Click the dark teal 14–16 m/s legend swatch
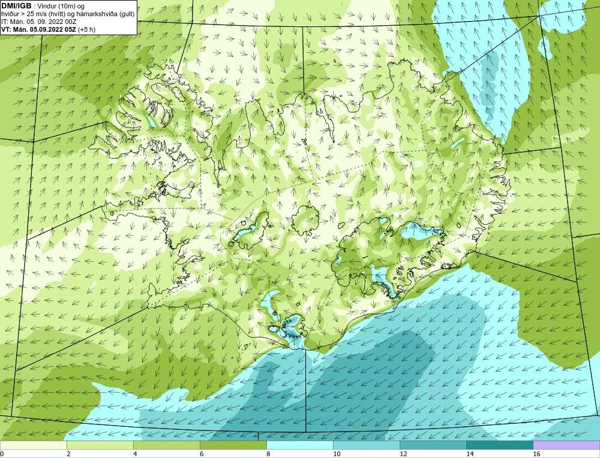Screen dimensions: 600x458 click(x=499, y=445)
